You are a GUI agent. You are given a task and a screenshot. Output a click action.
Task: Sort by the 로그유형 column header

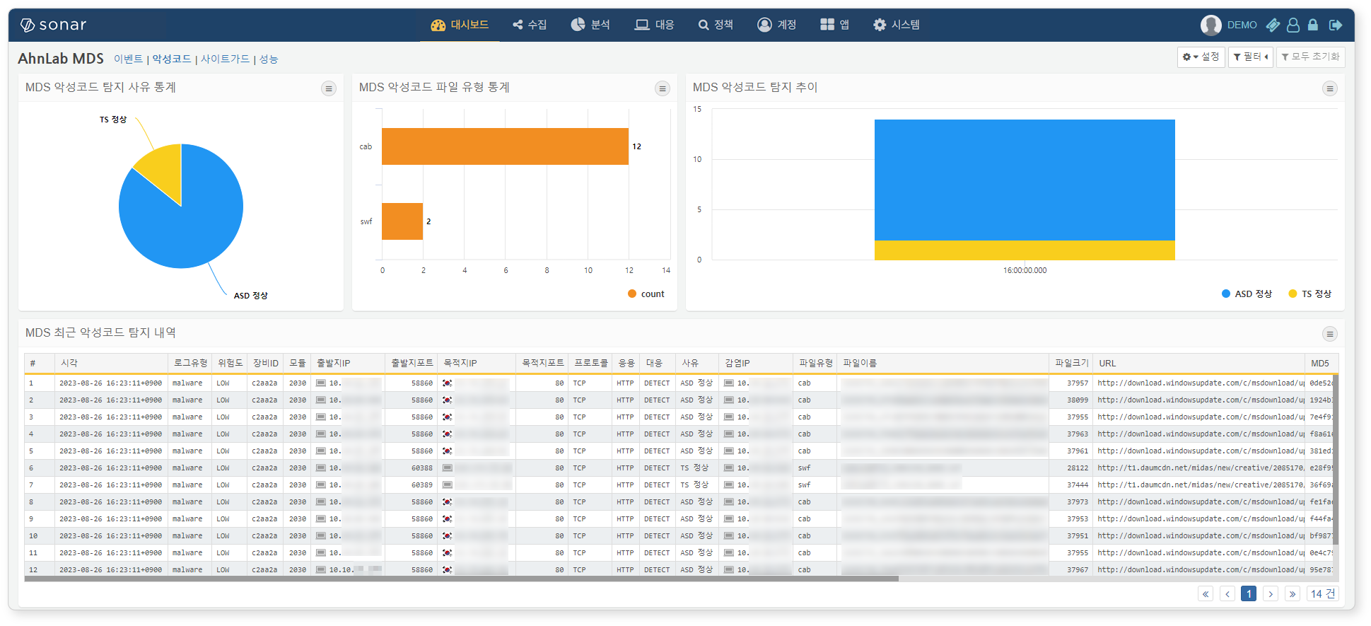coord(189,363)
